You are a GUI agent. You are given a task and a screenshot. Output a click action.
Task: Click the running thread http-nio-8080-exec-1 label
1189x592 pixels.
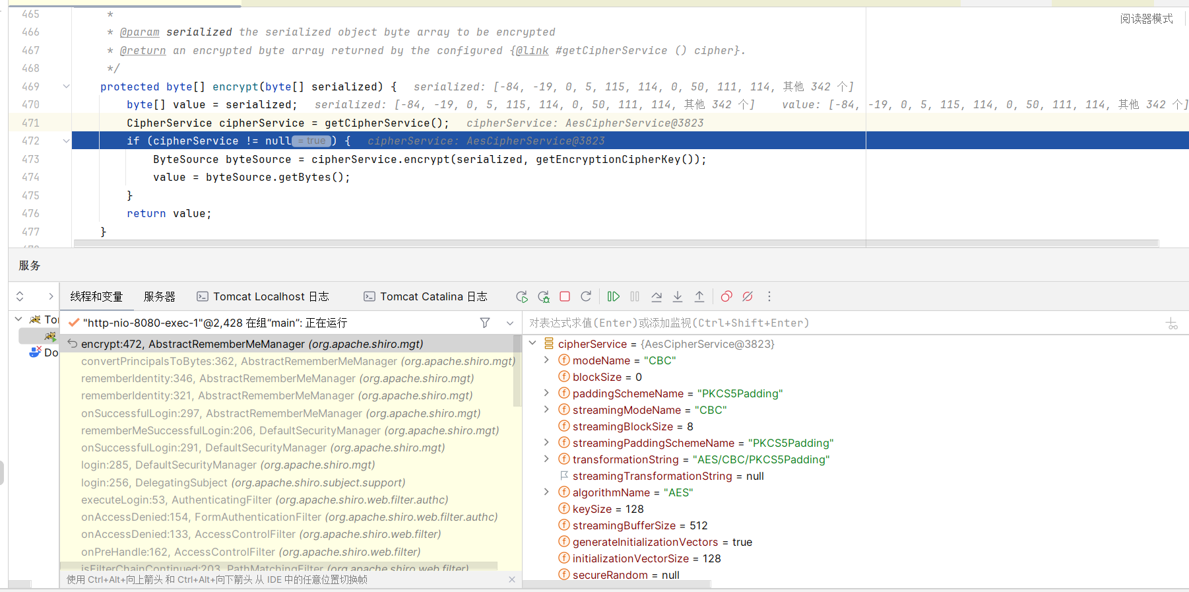(215, 323)
